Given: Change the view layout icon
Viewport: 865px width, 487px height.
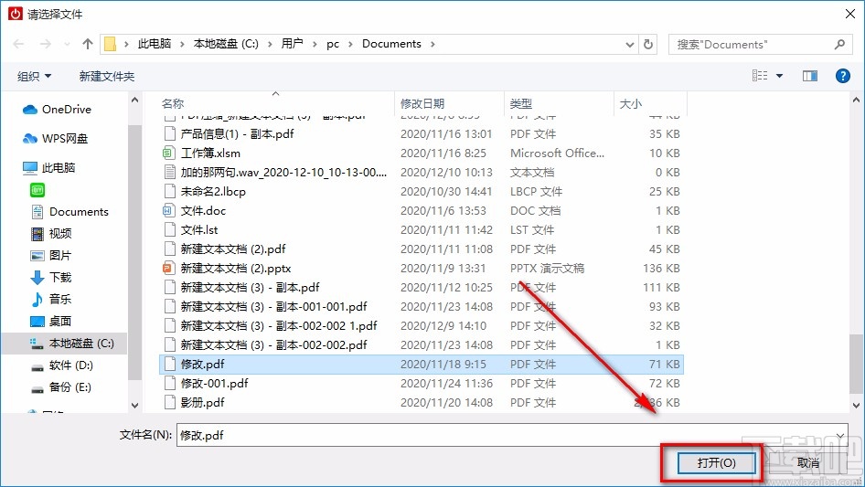Looking at the screenshot, I should tap(760, 76).
